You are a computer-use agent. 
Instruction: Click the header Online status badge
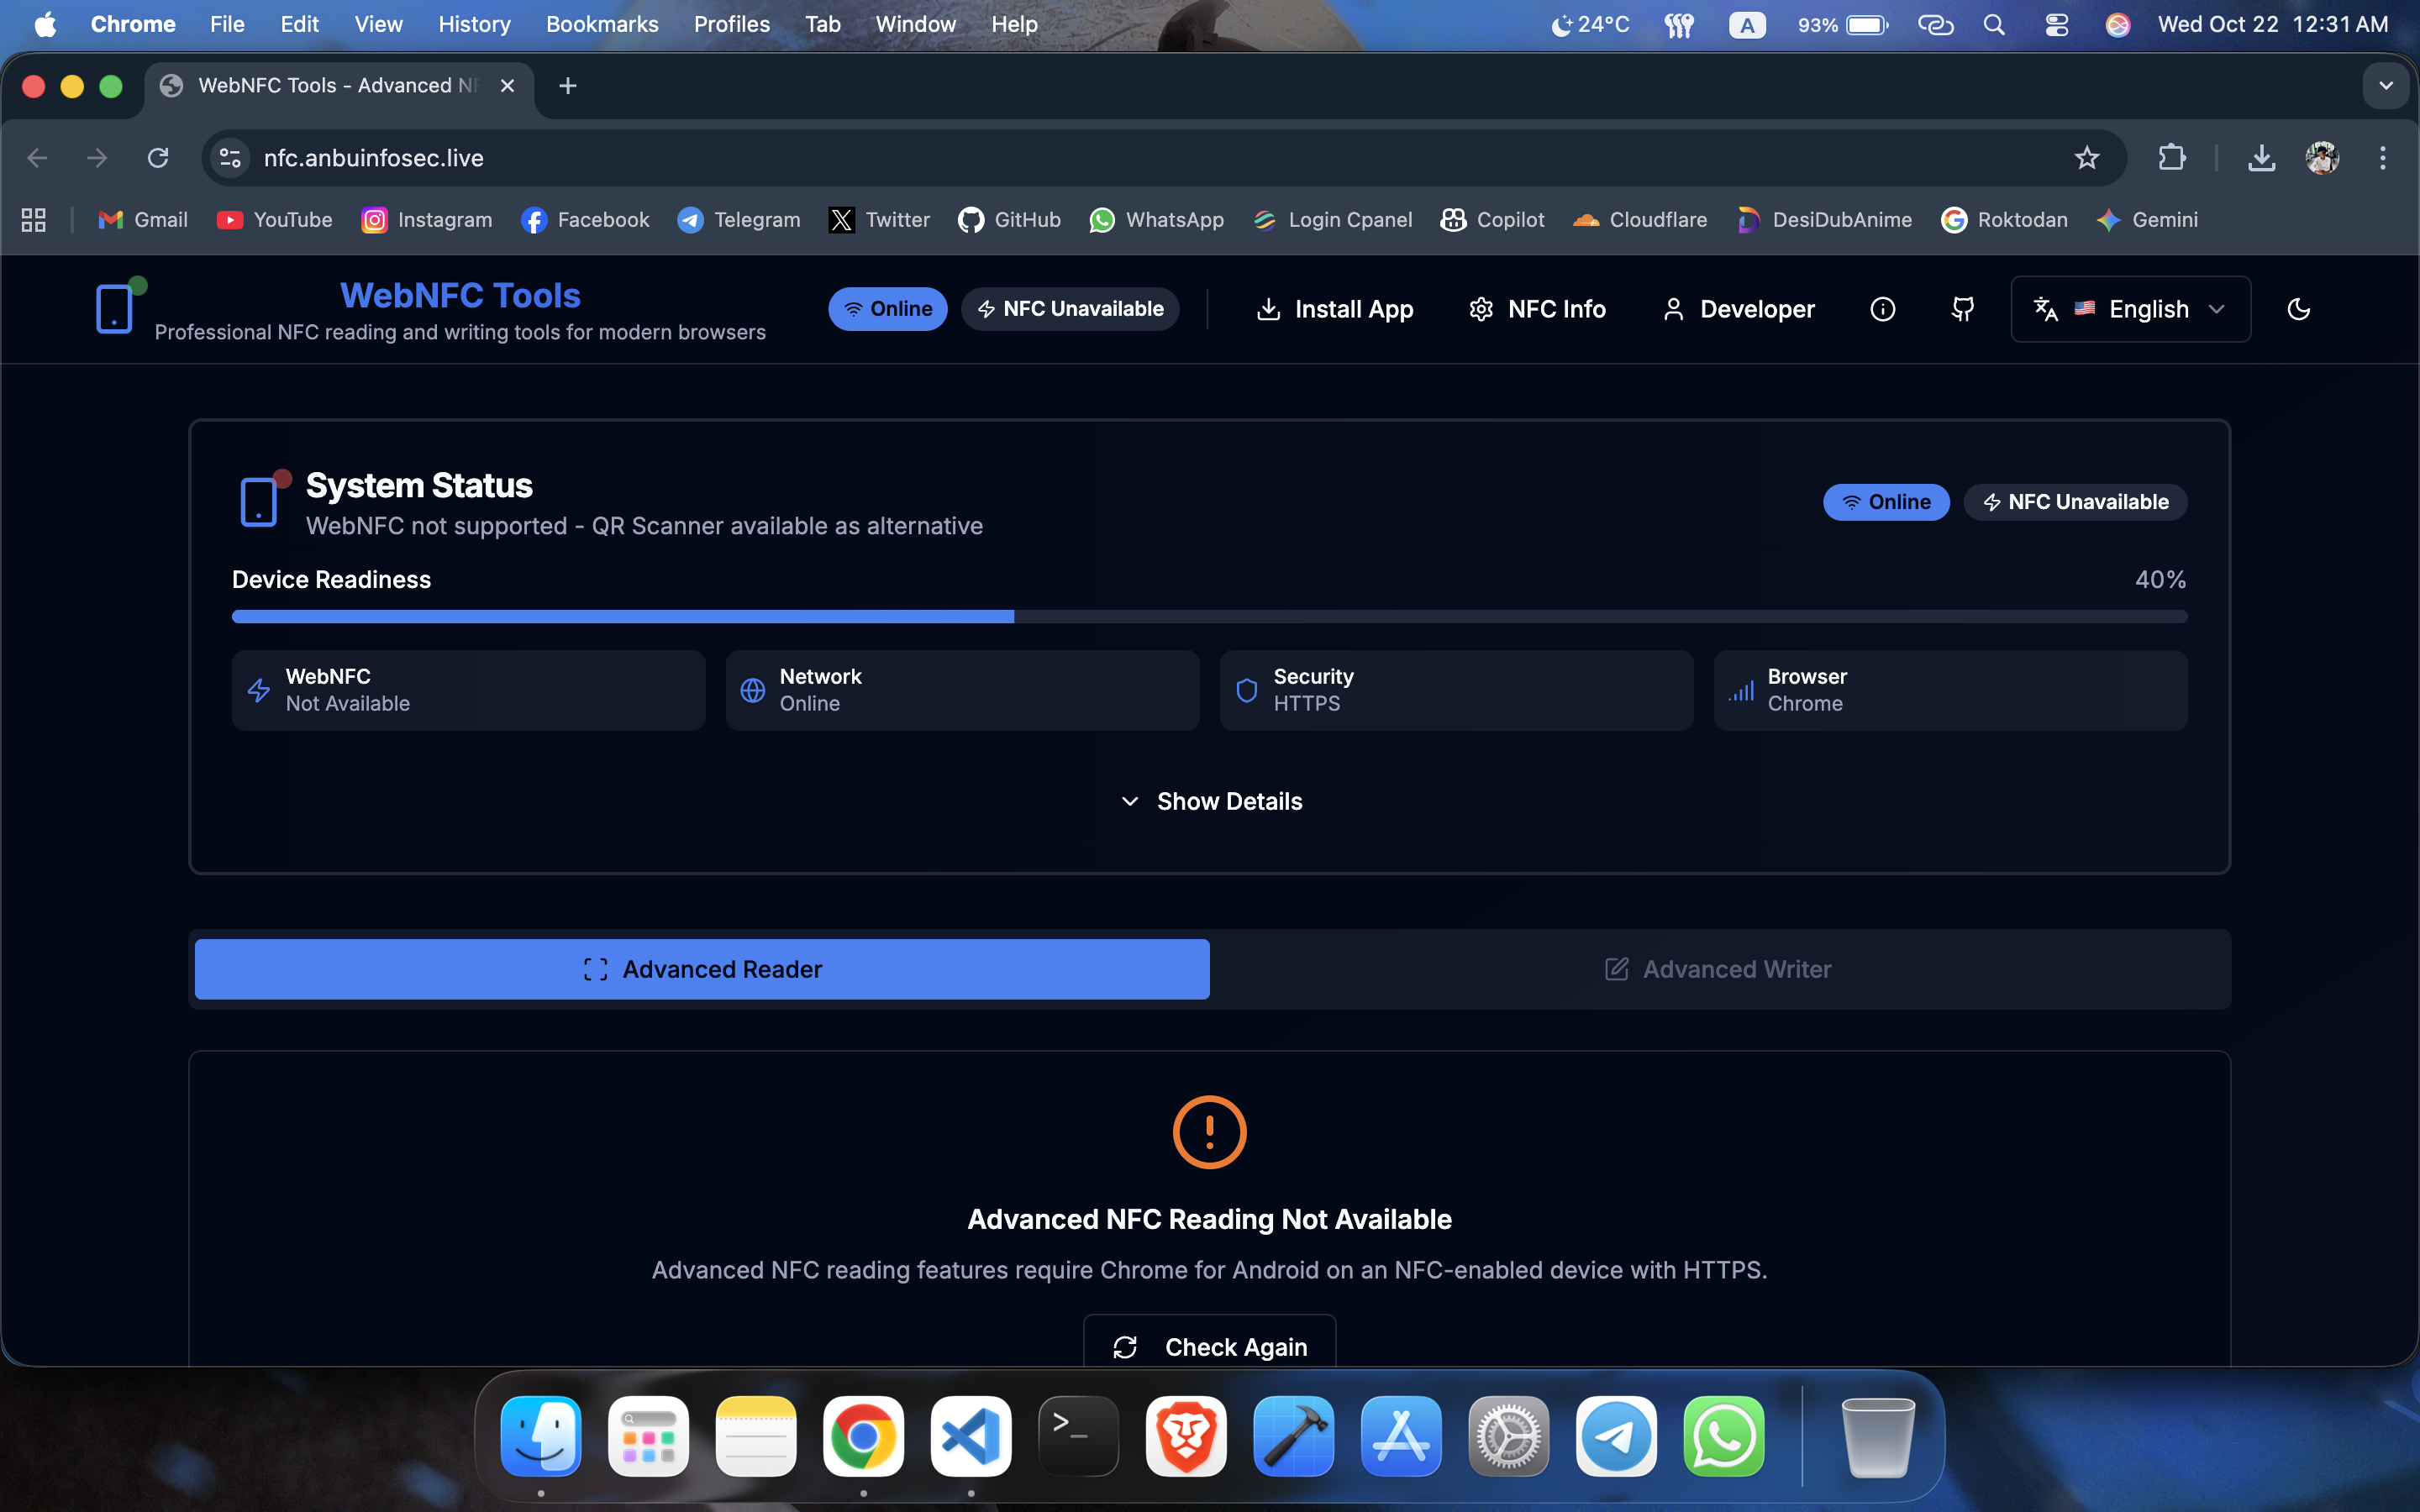point(887,309)
